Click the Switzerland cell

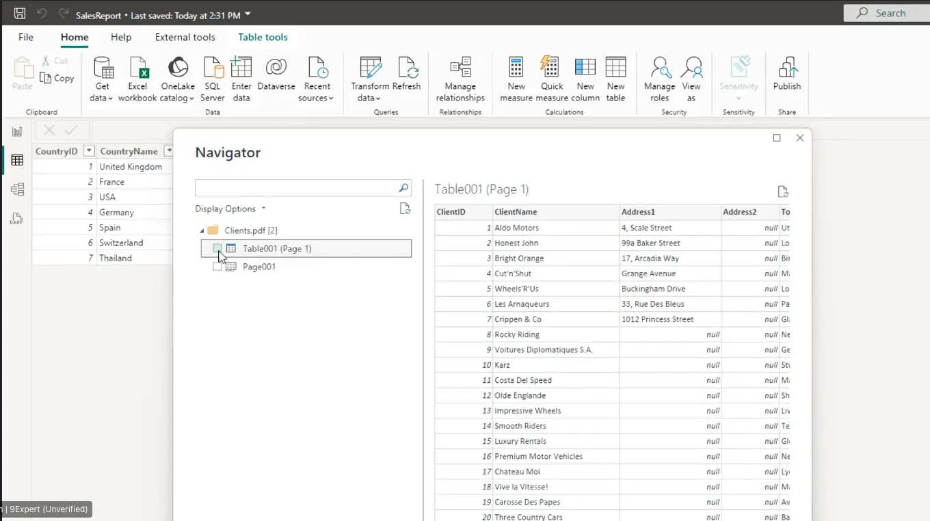click(x=134, y=243)
